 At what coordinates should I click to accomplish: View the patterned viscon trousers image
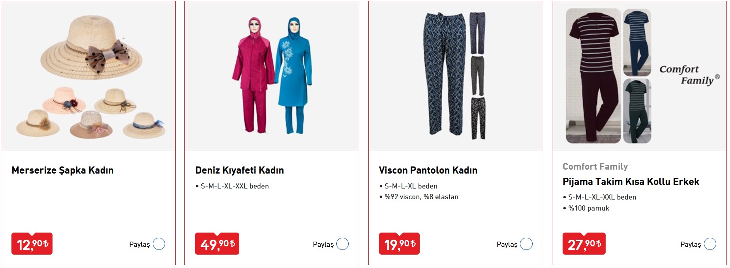(455, 76)
